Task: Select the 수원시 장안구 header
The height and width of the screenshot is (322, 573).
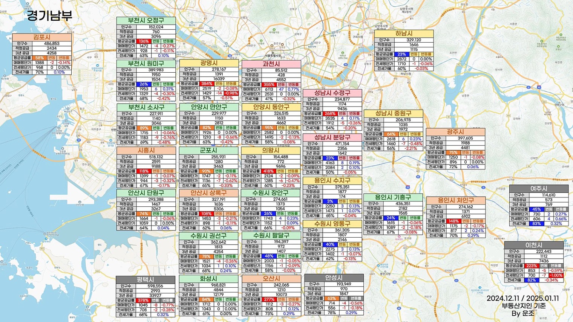Action: (271, 193)
